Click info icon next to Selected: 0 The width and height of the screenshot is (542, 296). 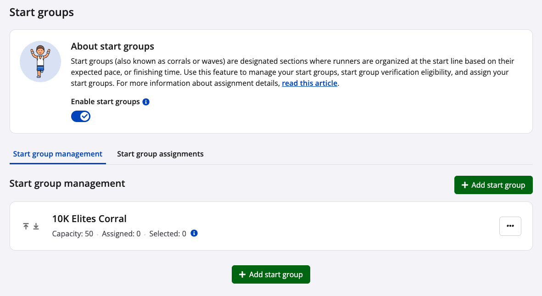[x=194, y=234]
